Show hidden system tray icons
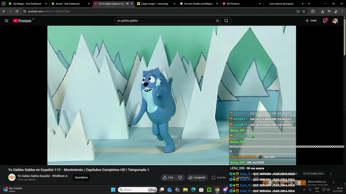The height and width of the screenshot is (194, 346). (x=304, y=190)
